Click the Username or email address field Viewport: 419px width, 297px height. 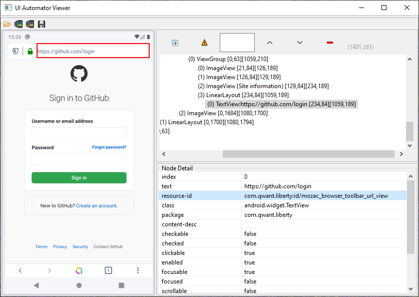(x=79, y=133)
